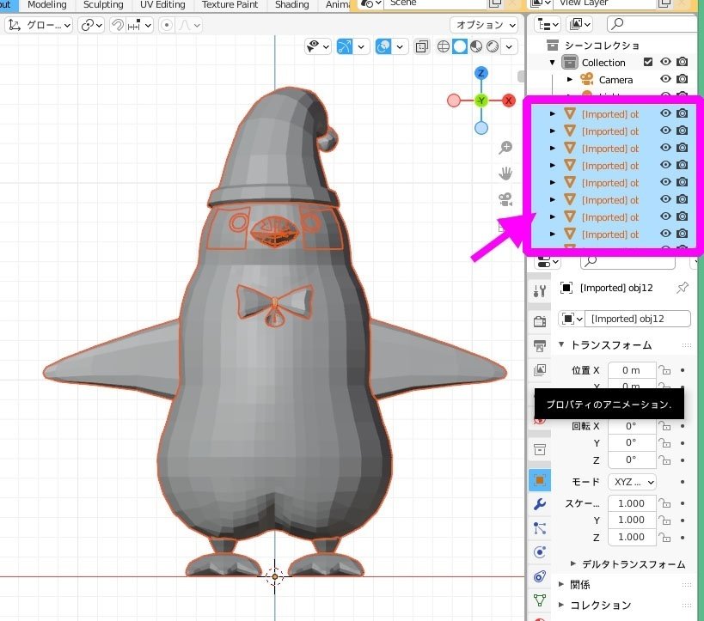Hide Collection with its eye icon

[665, 62]
